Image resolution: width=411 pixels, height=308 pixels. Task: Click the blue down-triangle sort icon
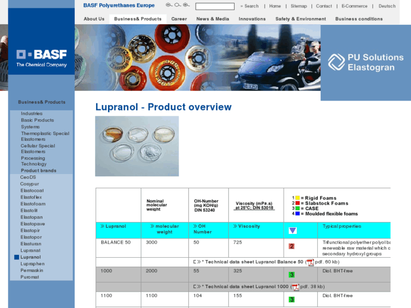pos(292,231)
